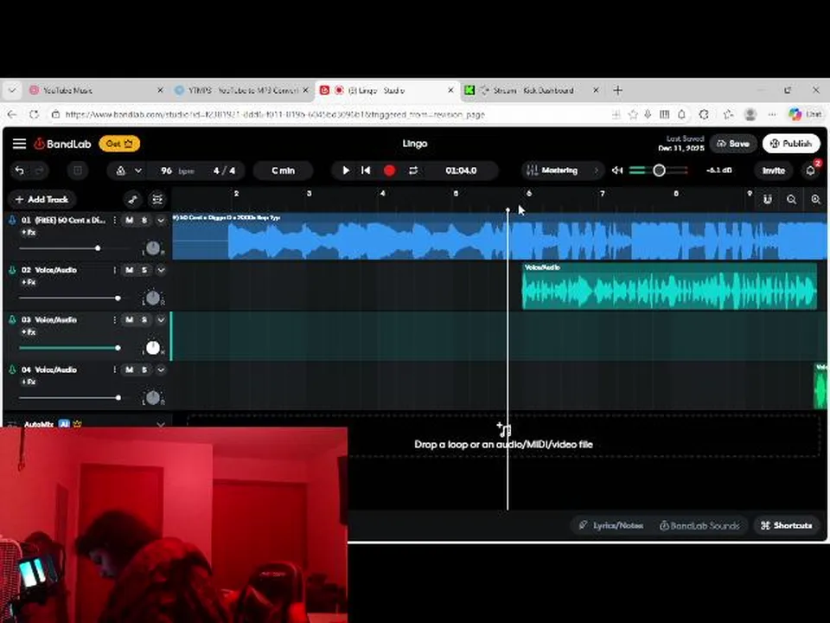Viewport: 830px width, 623px height.
Task: Start playback with the play button
Action: point(346,170)
